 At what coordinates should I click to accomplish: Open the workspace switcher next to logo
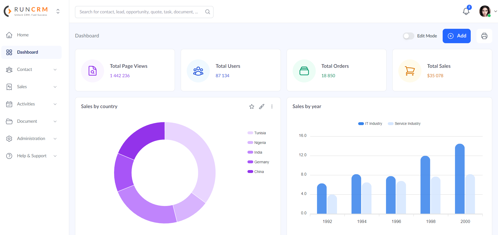[58, 11]
